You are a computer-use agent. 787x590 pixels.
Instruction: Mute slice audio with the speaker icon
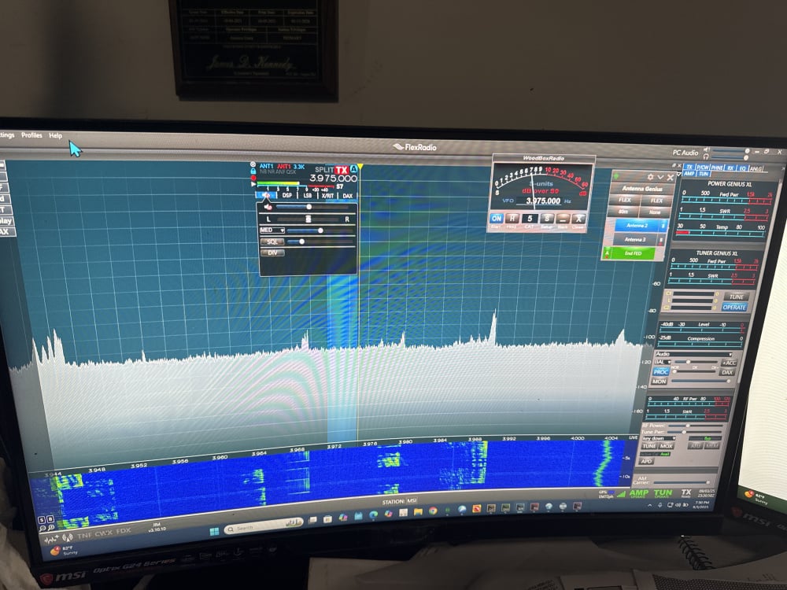click(268, 207)
